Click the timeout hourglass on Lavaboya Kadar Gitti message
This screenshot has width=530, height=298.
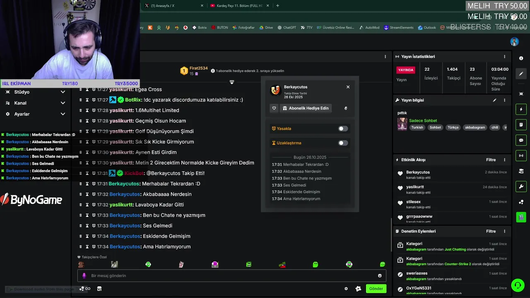pyautogui.click(x=87, y=205)
